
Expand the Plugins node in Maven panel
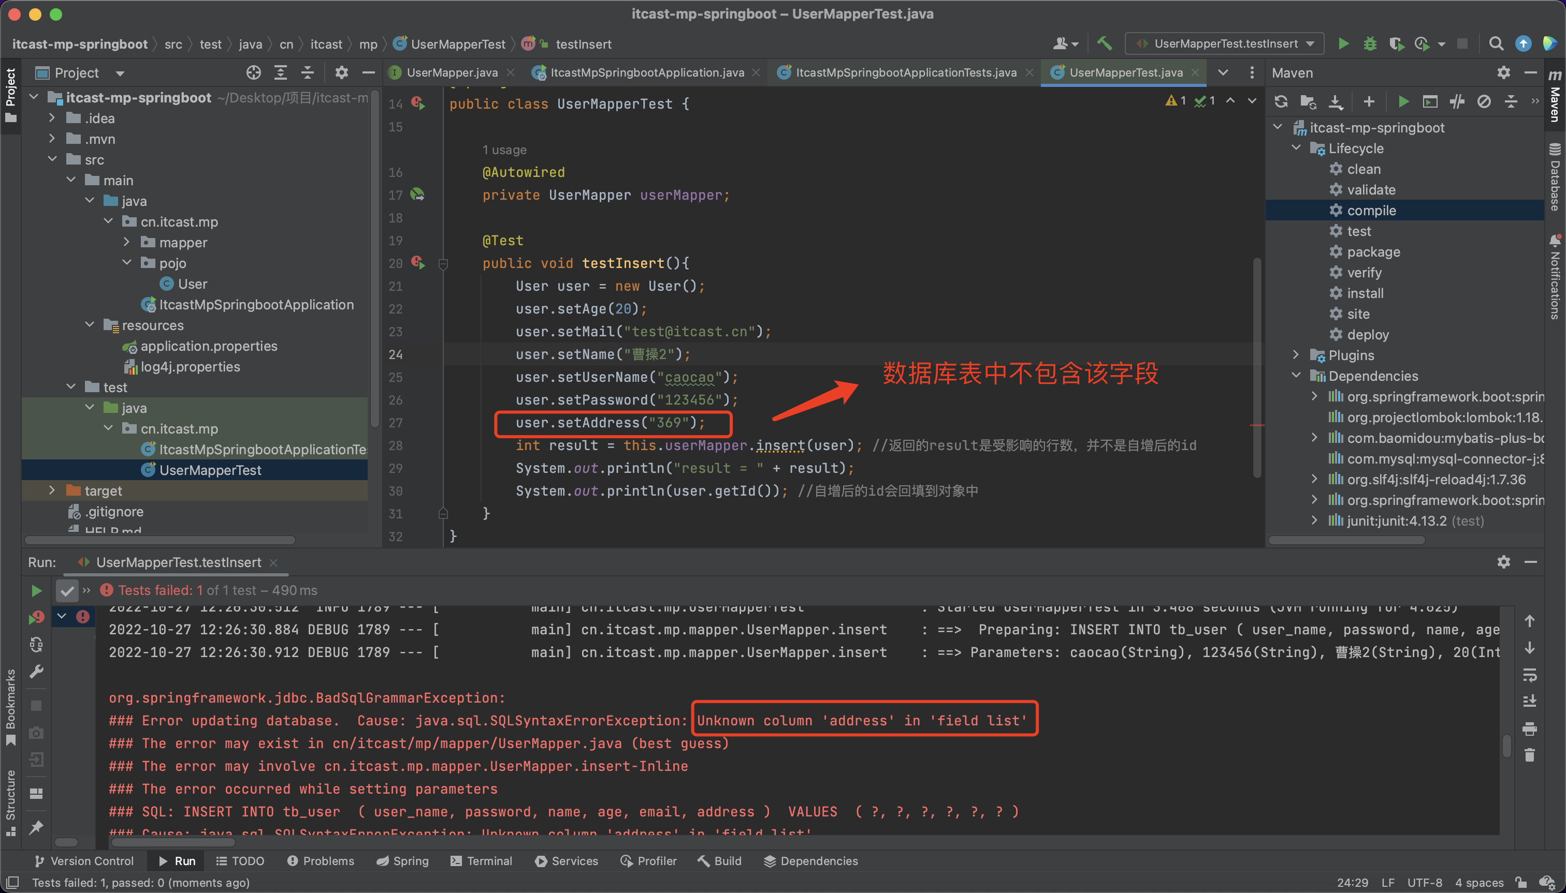(x=1296, y=354)
